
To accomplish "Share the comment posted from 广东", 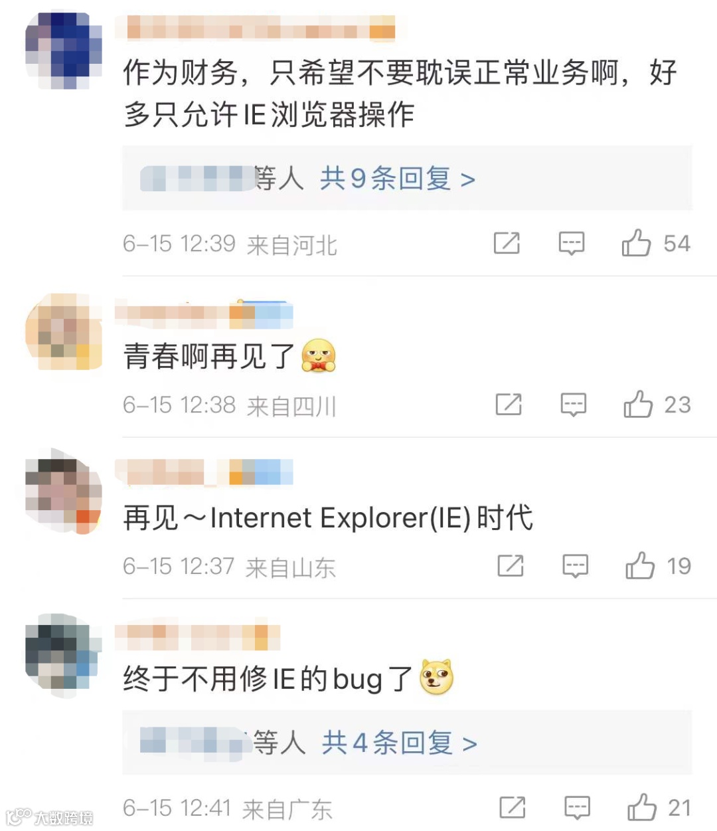I will pyautogui.click(x=513, y=808).
